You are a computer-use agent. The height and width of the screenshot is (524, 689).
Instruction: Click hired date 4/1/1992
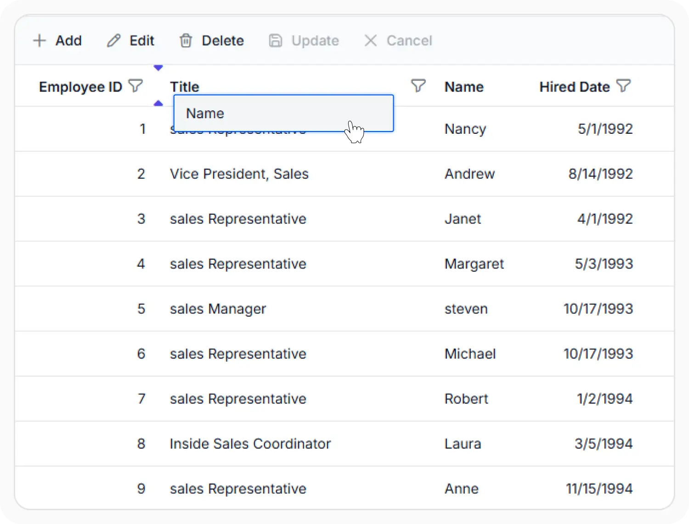(605, 219)
